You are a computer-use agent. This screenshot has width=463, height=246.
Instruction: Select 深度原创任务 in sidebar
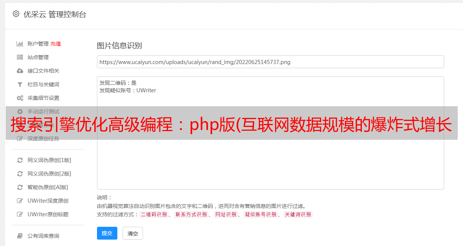[x=43, y=139]
